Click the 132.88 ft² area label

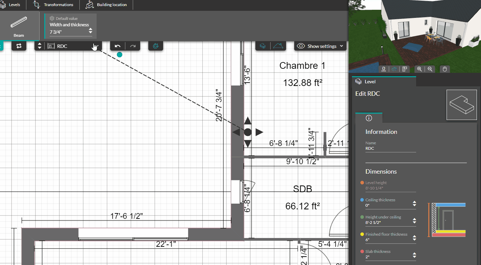coord(302,83)
